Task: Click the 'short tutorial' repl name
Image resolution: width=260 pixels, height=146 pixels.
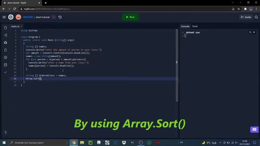Action: 43,17
